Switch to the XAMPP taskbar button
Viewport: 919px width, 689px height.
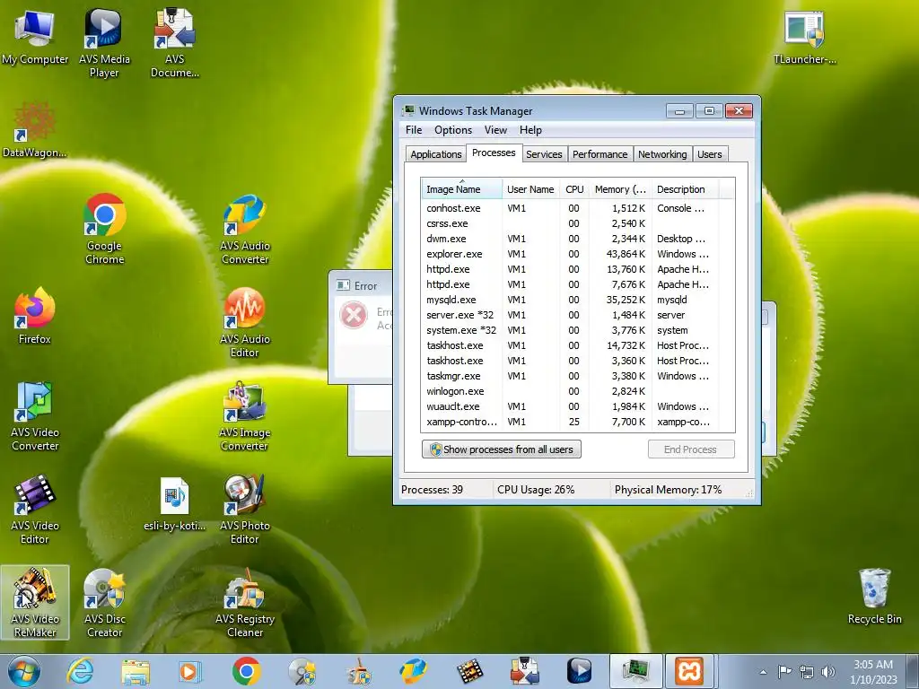[x=688, y=671]
